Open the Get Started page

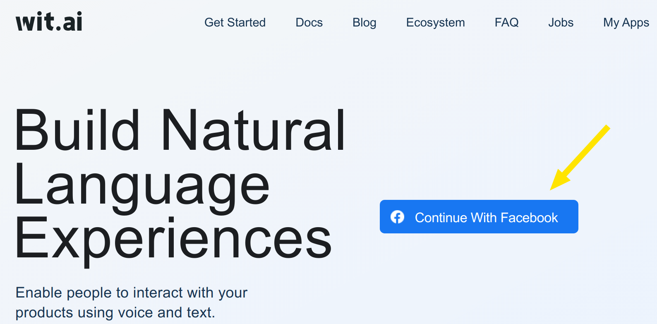(235, 22)
